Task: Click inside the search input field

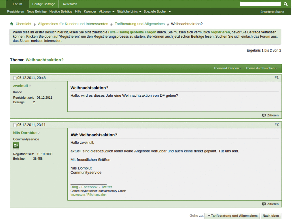Action: click(260, 4)
